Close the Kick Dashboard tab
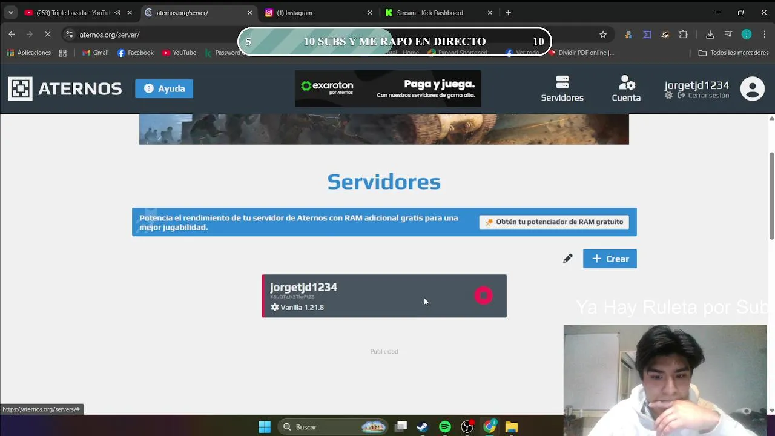Viewport: 775px width, 436px height. click(490, 13)
